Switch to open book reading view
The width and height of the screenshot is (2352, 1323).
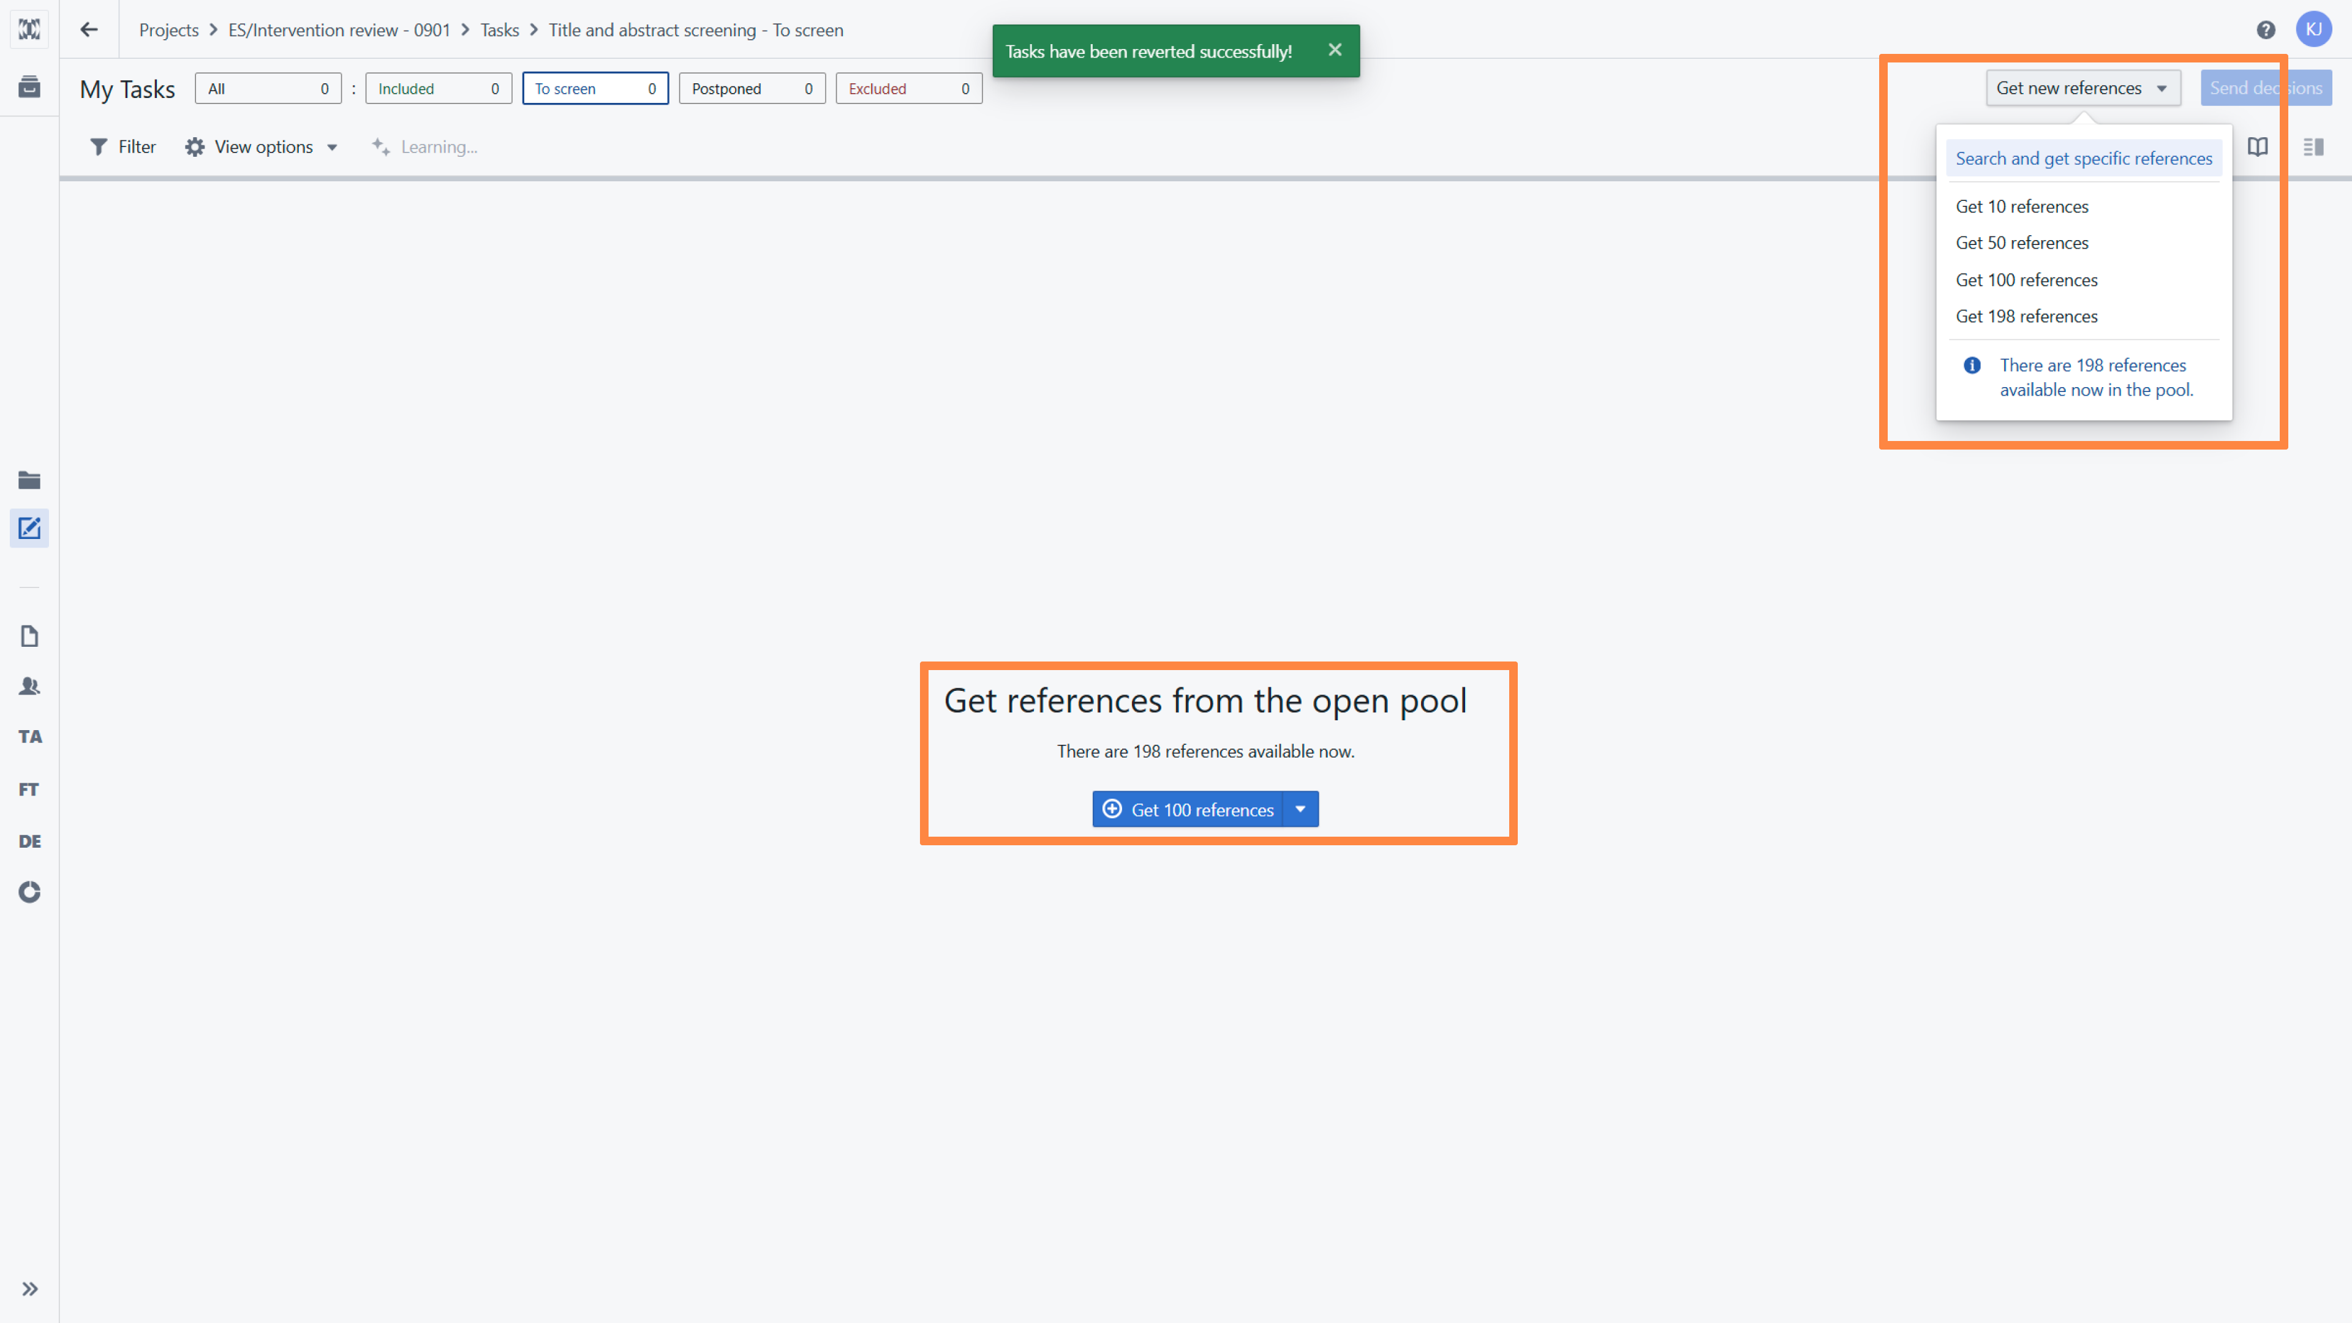(x=2257, y=147)
